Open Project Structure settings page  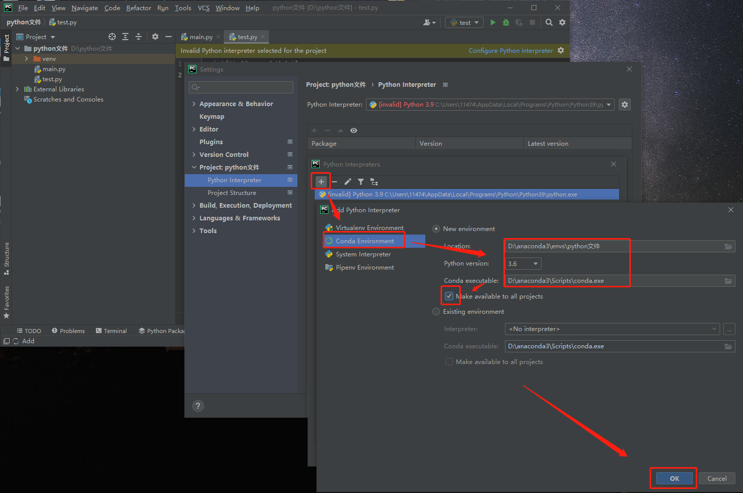click(232, 193)
